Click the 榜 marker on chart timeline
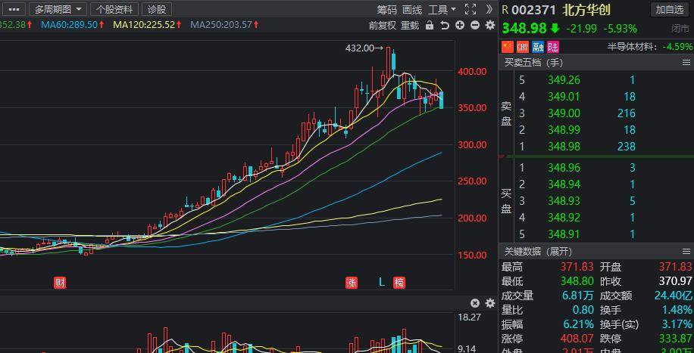Screen dimensions: 694x353 coord(399,283)
